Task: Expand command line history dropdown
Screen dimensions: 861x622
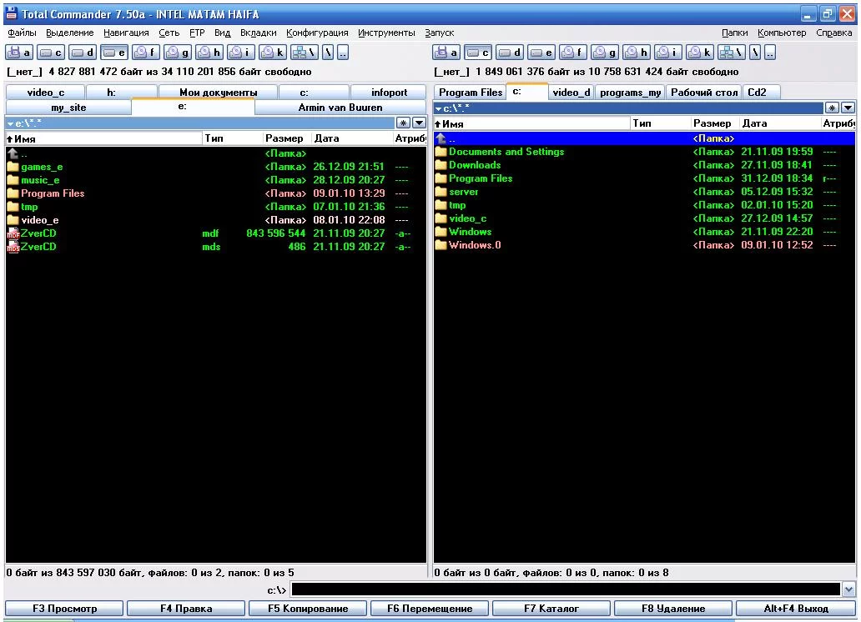Action: coord(848,590)
